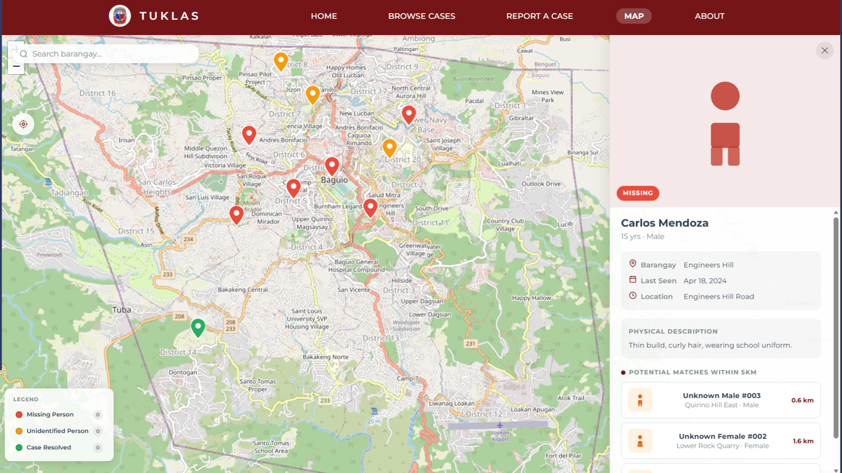Click the MISSING status badge
Image resolution: width=842 pixels, height=473 pixels.
638,193
